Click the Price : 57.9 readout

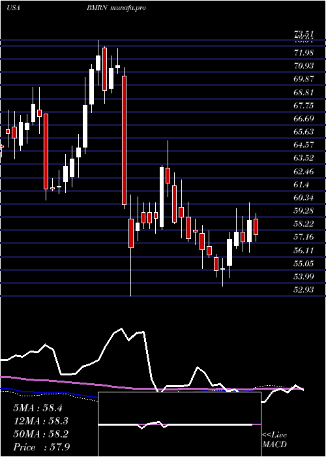click(41, 447)
